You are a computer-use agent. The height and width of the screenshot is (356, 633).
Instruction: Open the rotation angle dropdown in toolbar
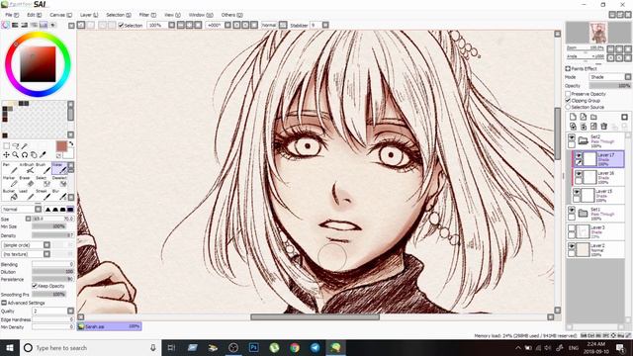pyautogui.click(x=227, y=25)
